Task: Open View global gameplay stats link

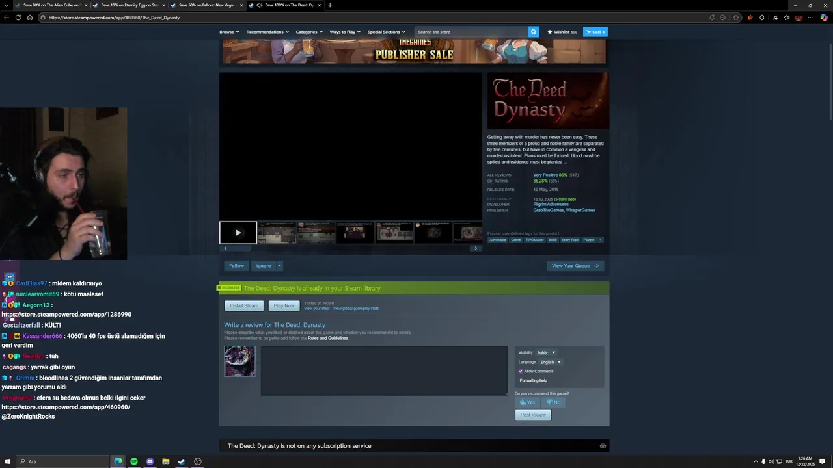Action: click(x=355, y=309)
